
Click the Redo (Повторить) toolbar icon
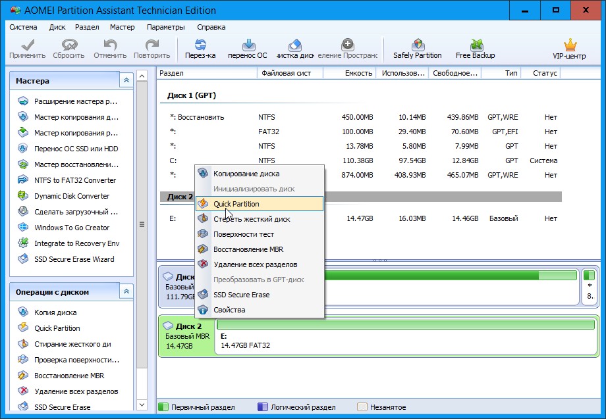click(x=152, y=49)
